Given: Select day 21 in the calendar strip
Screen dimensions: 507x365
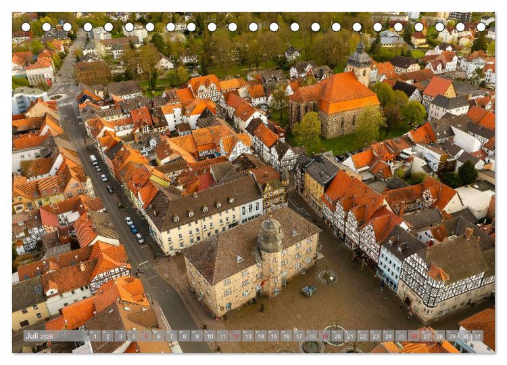Looking at the screenshot, I should pos(350,336).
